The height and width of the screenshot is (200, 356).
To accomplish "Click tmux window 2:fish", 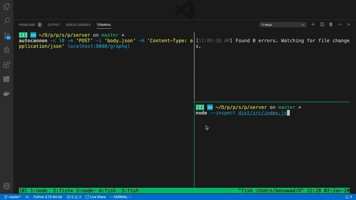I will tap(63, 191).
